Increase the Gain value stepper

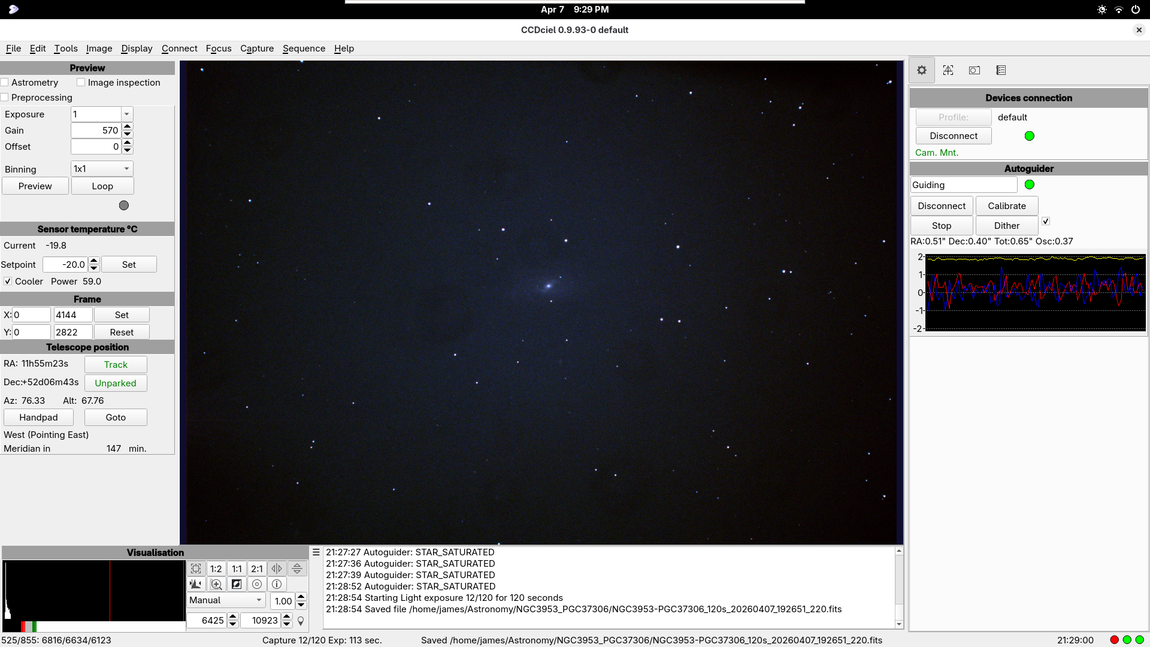[127, 127]
